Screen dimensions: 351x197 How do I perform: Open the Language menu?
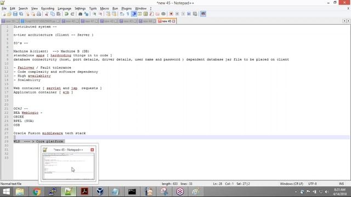(x=64, y=8)
